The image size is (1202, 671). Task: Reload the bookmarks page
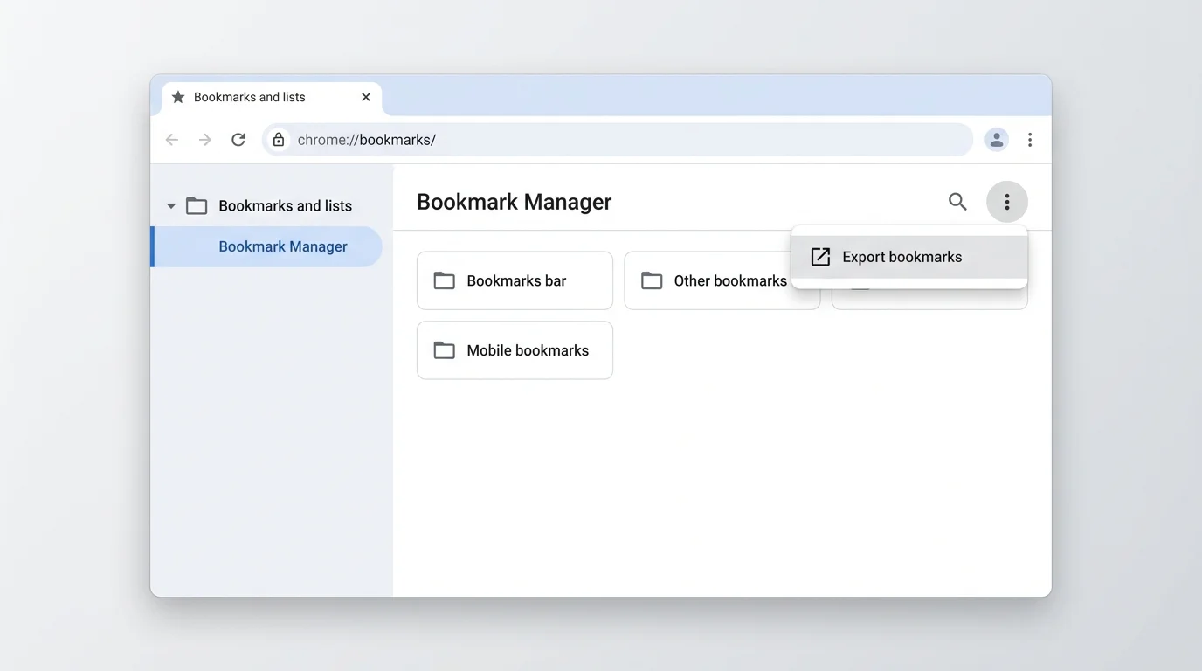(238, 140)
